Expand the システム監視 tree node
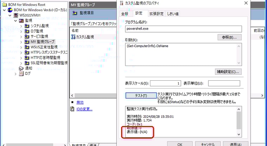 pyautogui.click(x=21, y=26)
